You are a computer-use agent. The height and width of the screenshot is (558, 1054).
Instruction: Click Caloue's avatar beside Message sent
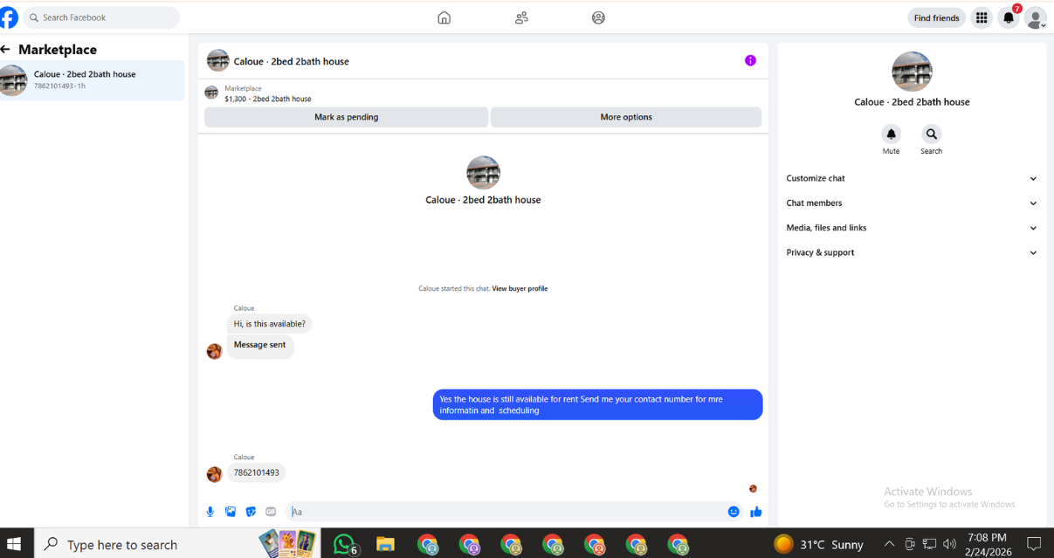[x=214, y=351]
